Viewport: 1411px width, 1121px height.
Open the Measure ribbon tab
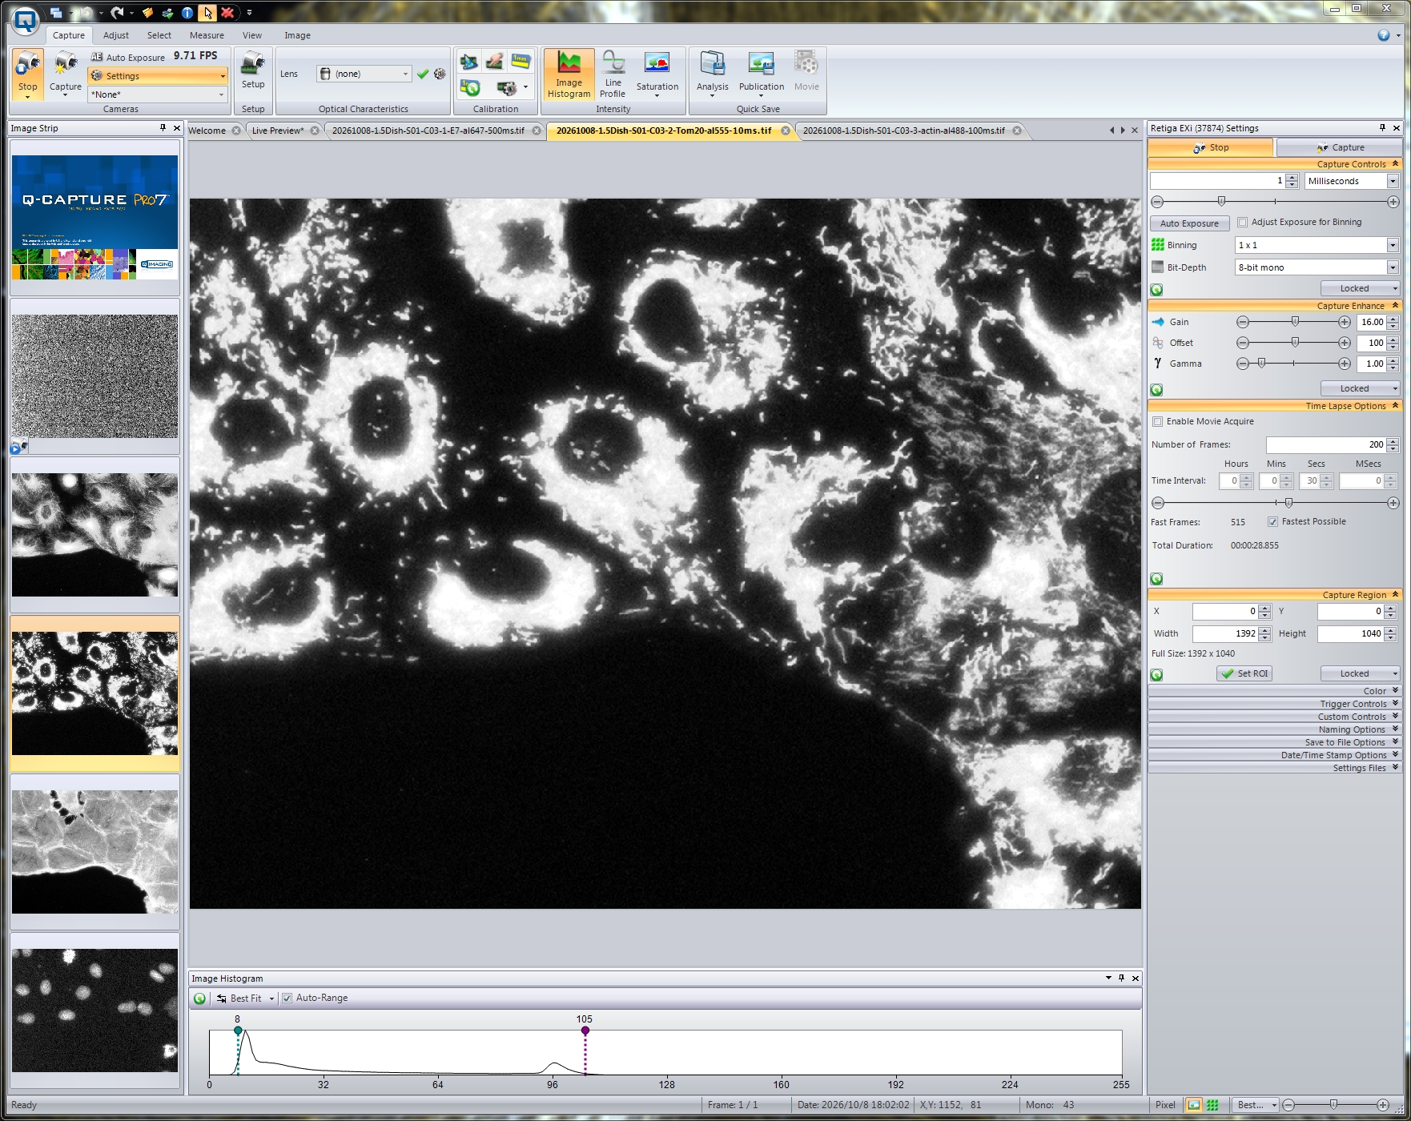207,35
